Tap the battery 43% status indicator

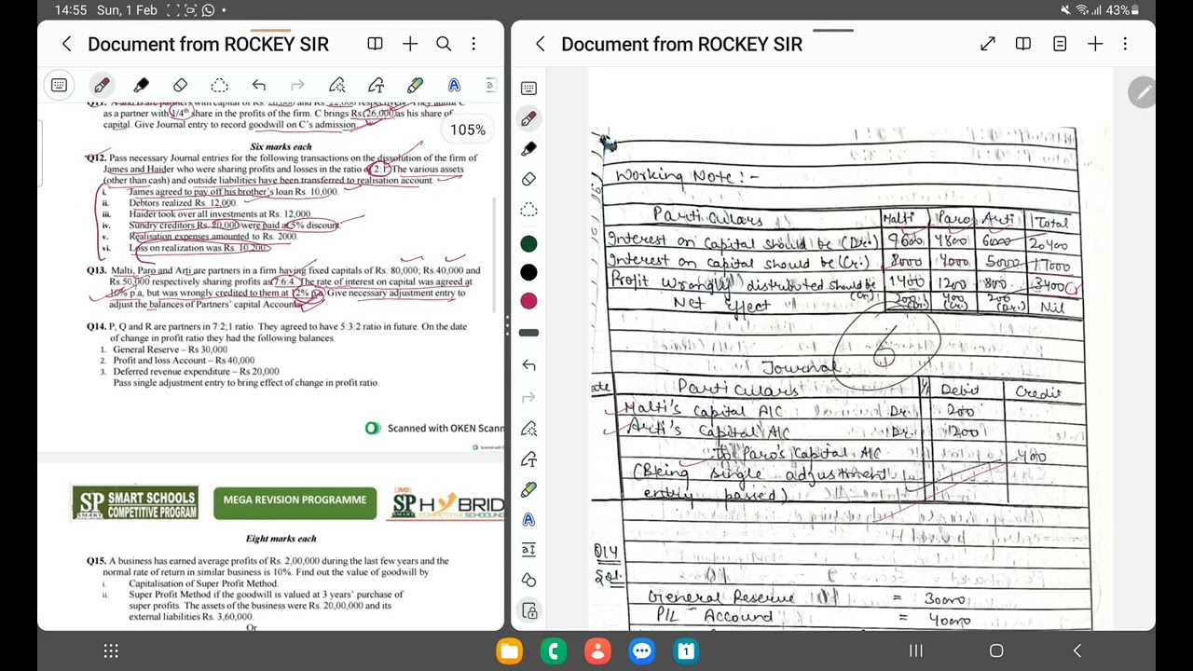pyautogui.click(x=1122, y=10)
